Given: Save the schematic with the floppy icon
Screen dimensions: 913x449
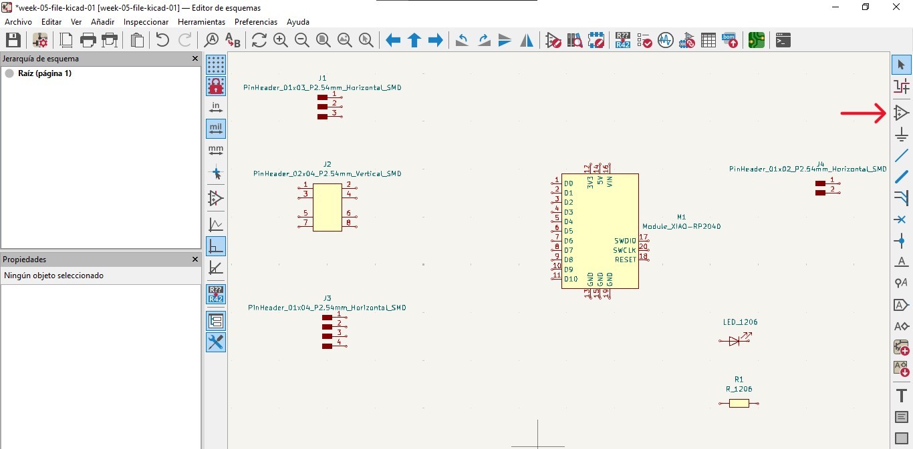Looking at the screenshot, I should coord(13,40).
